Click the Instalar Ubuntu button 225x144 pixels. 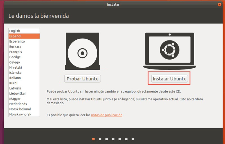170,78
